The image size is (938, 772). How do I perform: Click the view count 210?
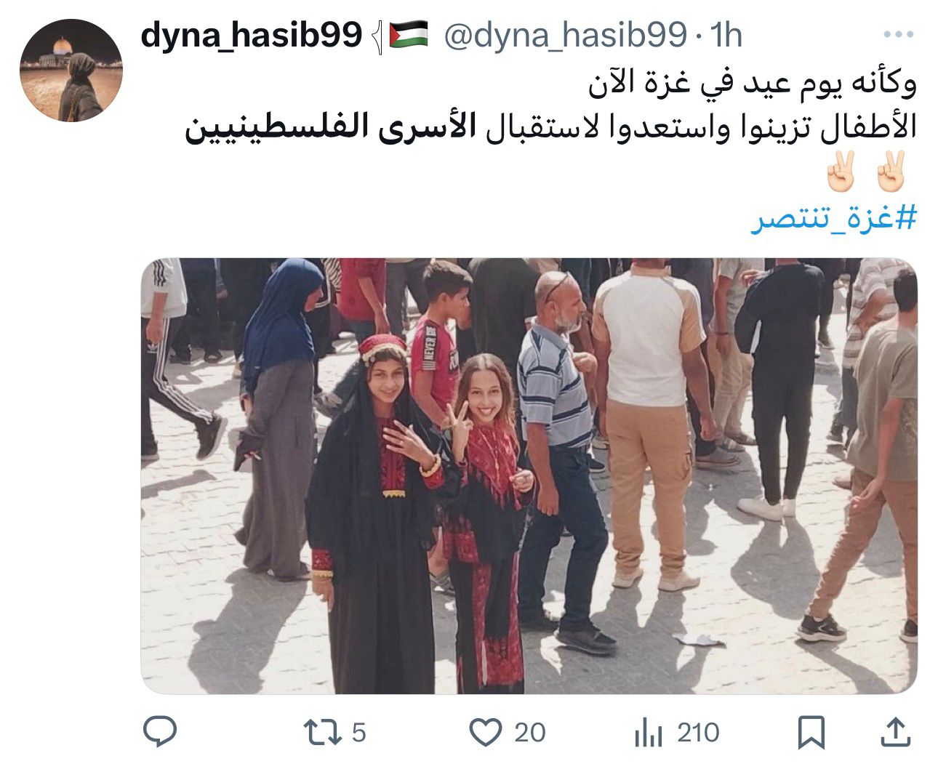[x=699, y=733]
